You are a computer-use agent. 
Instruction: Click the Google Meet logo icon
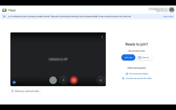4,10
